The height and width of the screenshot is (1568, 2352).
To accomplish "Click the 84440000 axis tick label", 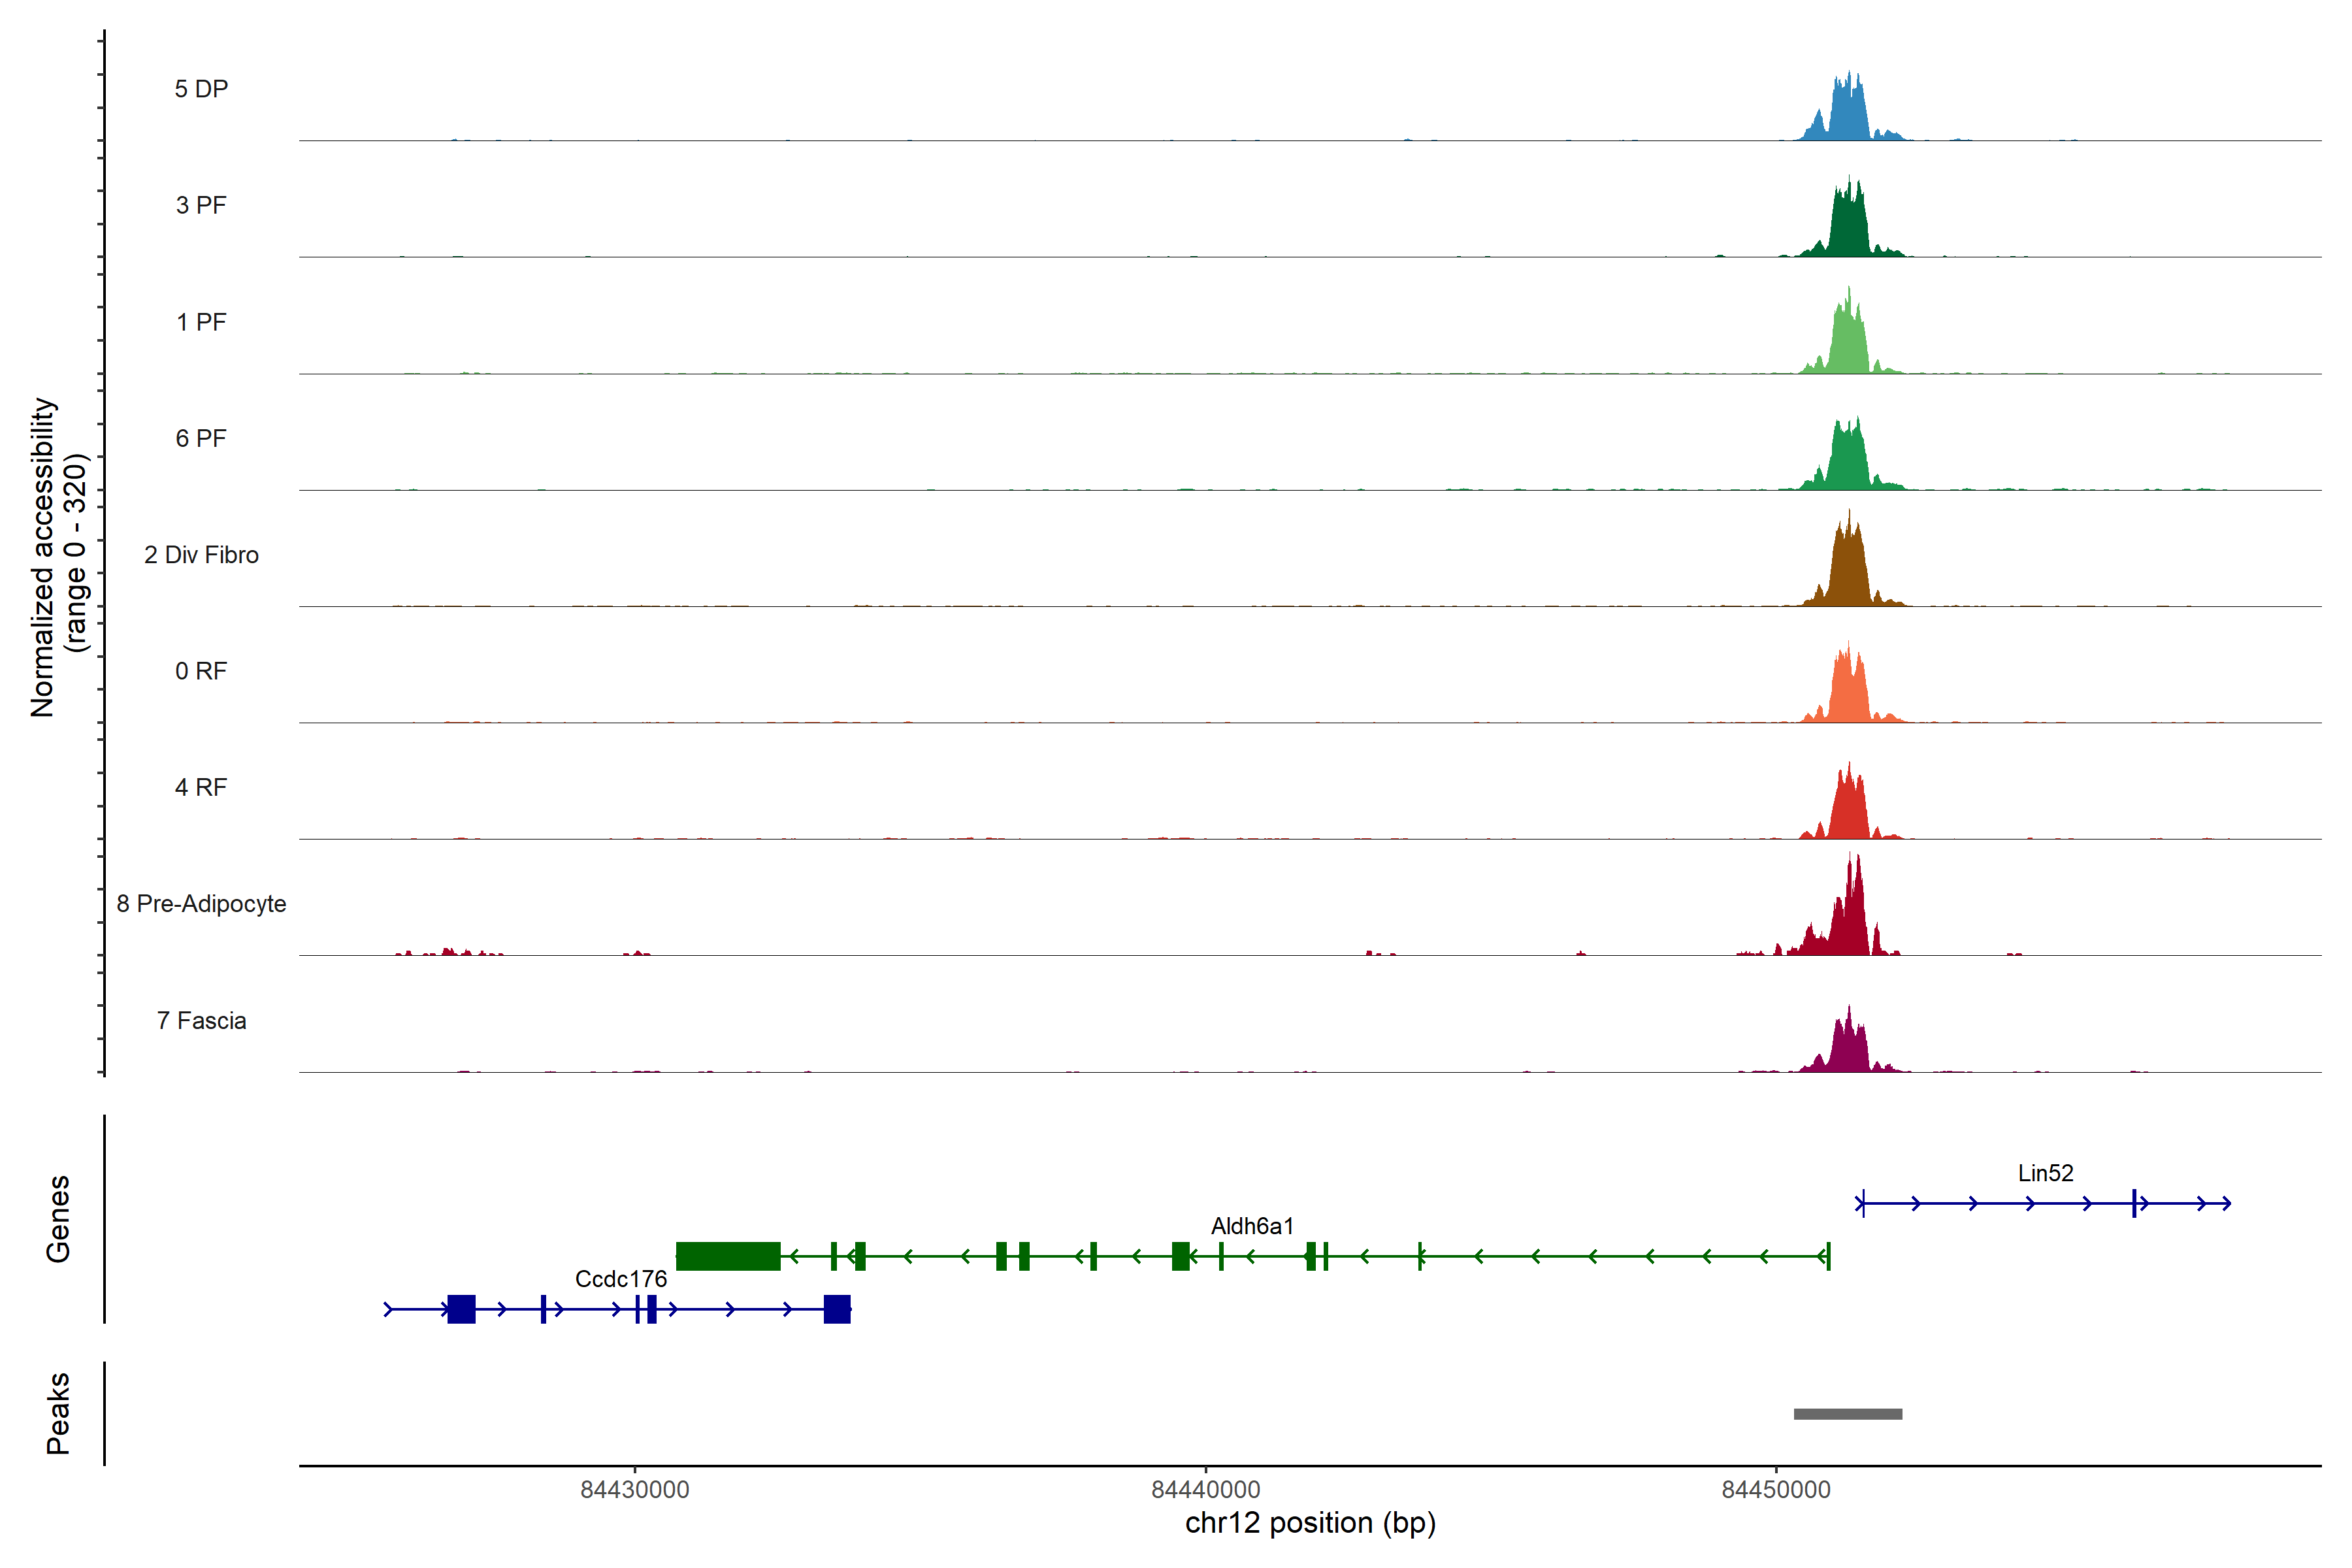I will point(1205,1490).
